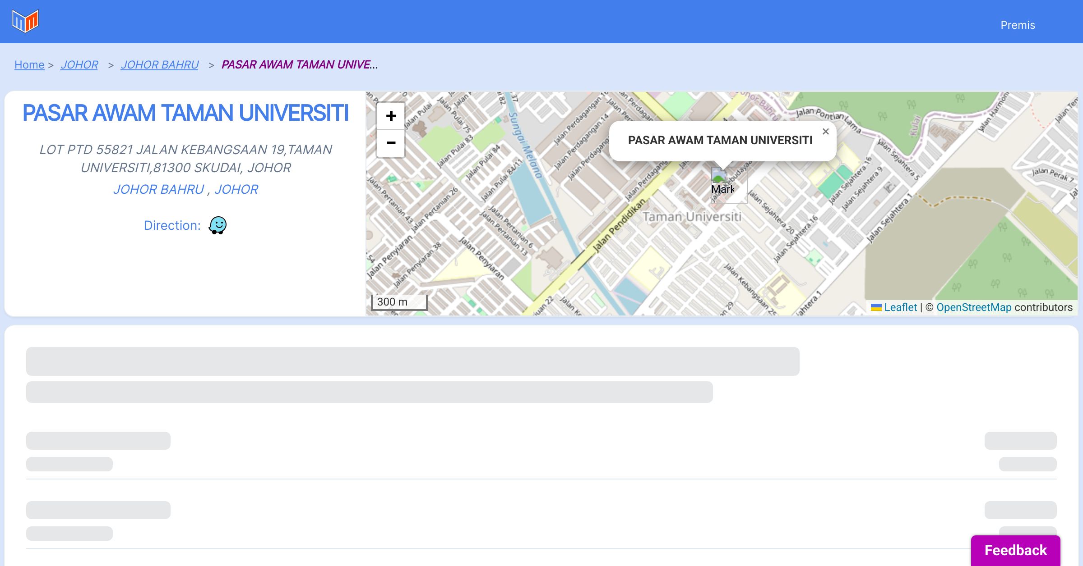Click the PASAR AWAM TAMAN UNIVERSITI heading
Viewport: 1083px width, 566px height.
(x=185, y=113)
